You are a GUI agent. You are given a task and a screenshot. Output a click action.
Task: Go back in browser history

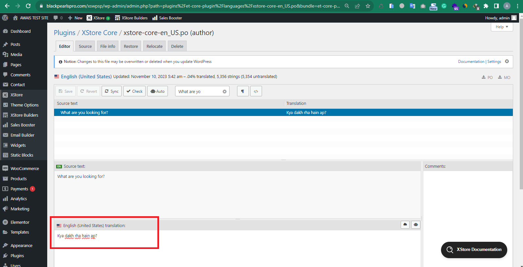7,6
